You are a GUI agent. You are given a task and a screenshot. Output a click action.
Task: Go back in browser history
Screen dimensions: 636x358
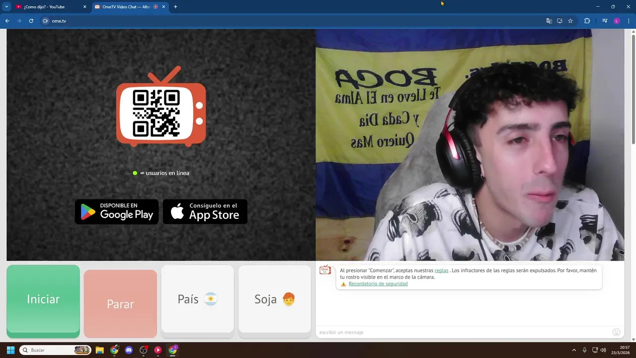(7, 21)
